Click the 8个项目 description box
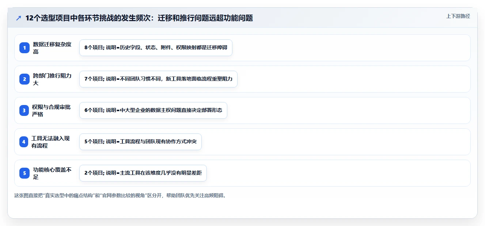The image size is (485, 226). click(x=156, y=48)
